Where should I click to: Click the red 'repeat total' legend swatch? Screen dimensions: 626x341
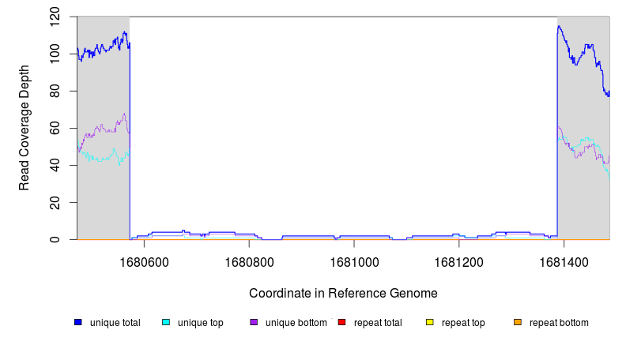tap(342, 323)
